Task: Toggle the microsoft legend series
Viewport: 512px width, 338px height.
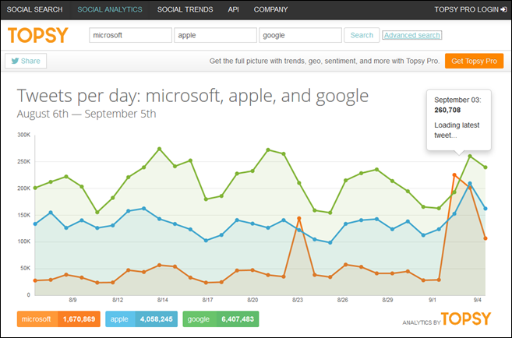Action: [58, 319]
